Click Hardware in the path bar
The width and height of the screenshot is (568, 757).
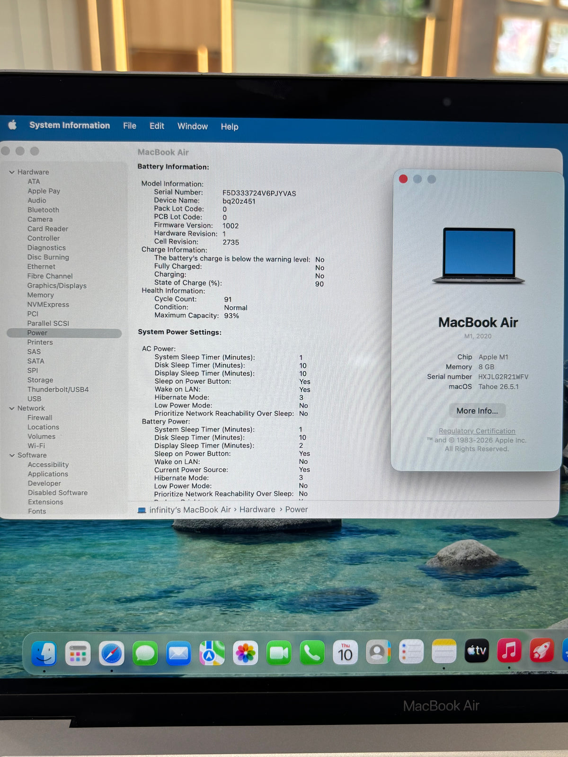(x=257, y=510)
